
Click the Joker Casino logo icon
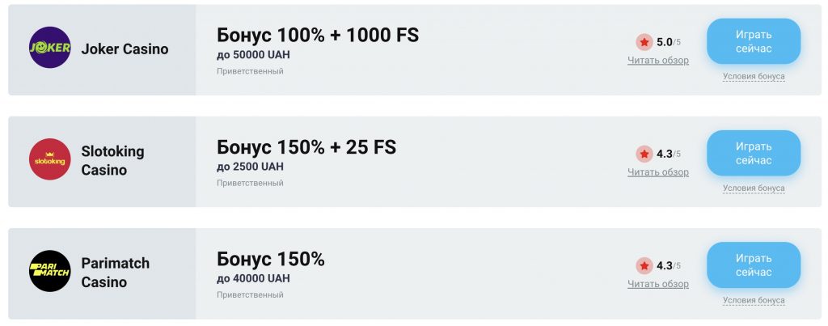click(49, 47)
